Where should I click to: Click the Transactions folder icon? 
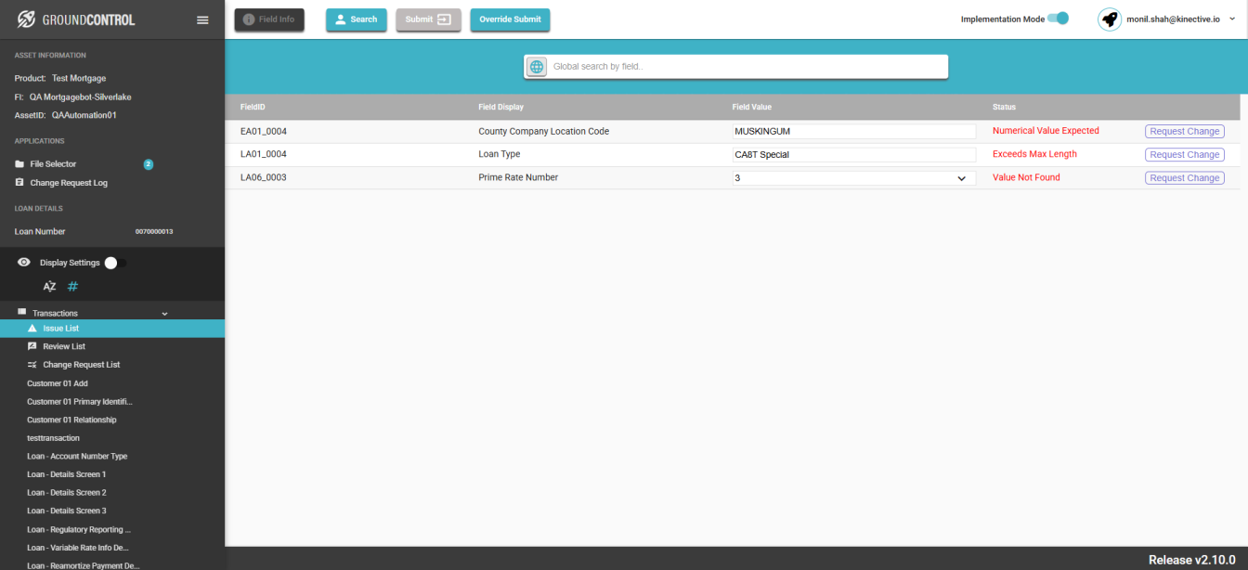click(x=21, y=312)
